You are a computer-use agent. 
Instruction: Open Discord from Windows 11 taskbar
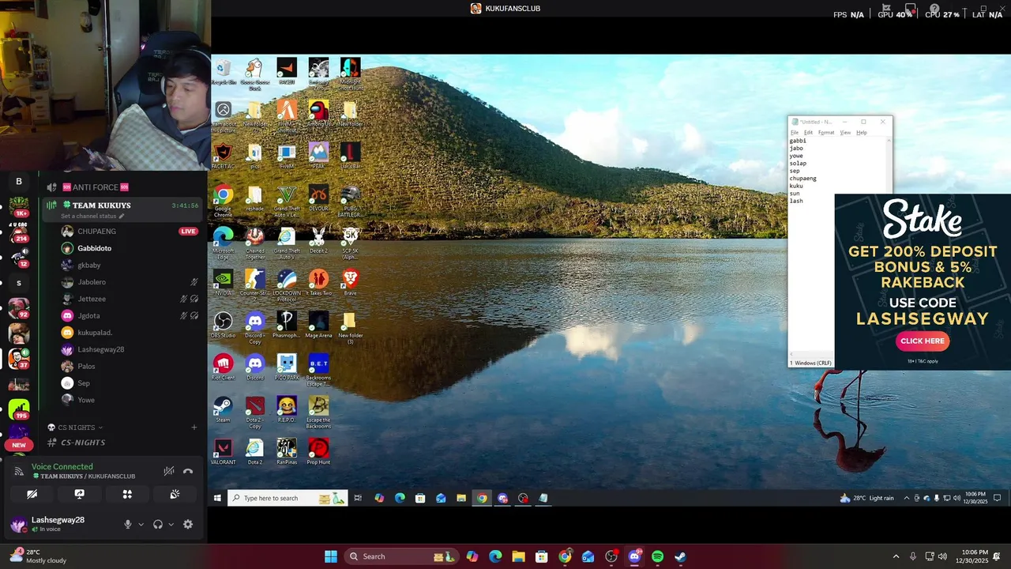pyautogui.click(x=634, y=556)
